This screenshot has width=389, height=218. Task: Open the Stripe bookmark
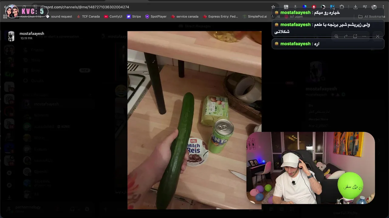(x=134, y=17)
